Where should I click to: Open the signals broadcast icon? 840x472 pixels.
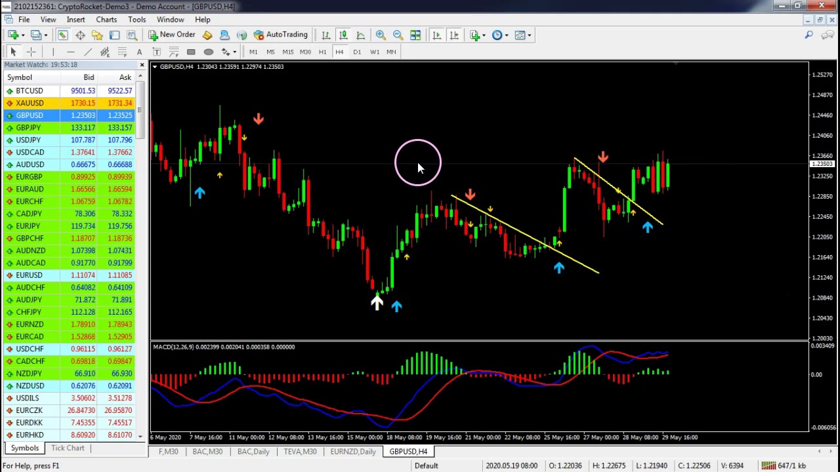241,35
